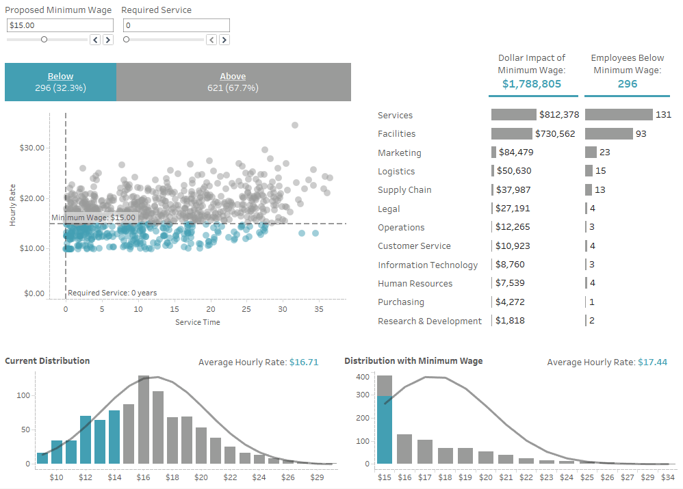
Task: Select the Information Technology row label
Action: tap(428, 265)
